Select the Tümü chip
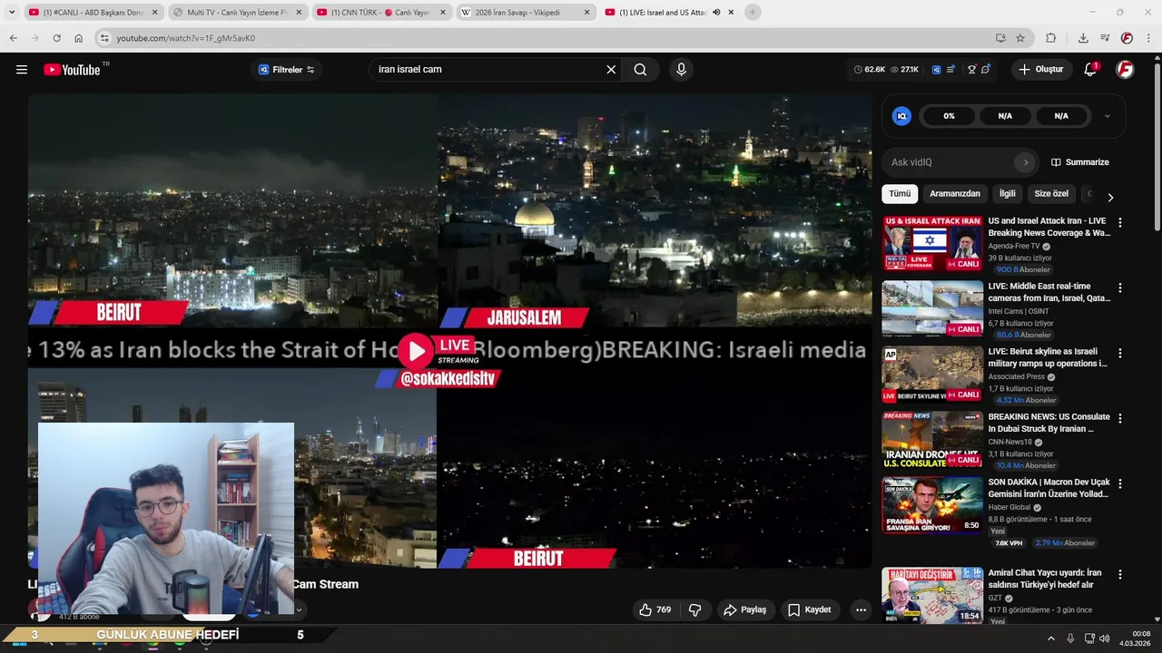This screenshot has height=653, width=1162. pyautogui.click(x=900, y=194)
